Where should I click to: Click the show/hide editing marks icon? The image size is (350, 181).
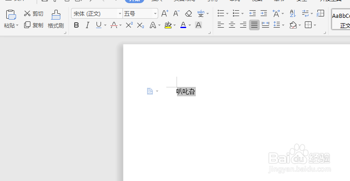(x=305, y=13)
